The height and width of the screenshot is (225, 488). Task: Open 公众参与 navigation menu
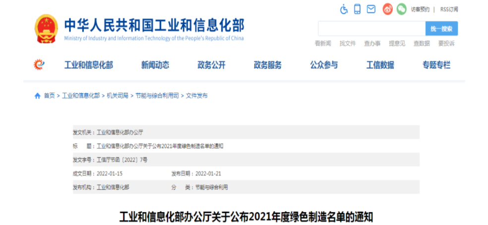(x=324, y=65)
